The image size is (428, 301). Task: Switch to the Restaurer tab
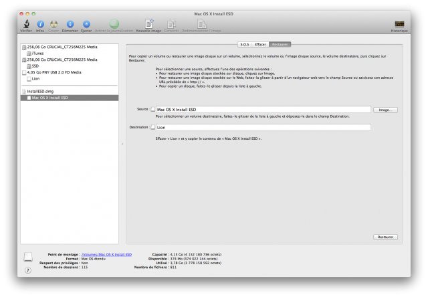pos(280,44)
